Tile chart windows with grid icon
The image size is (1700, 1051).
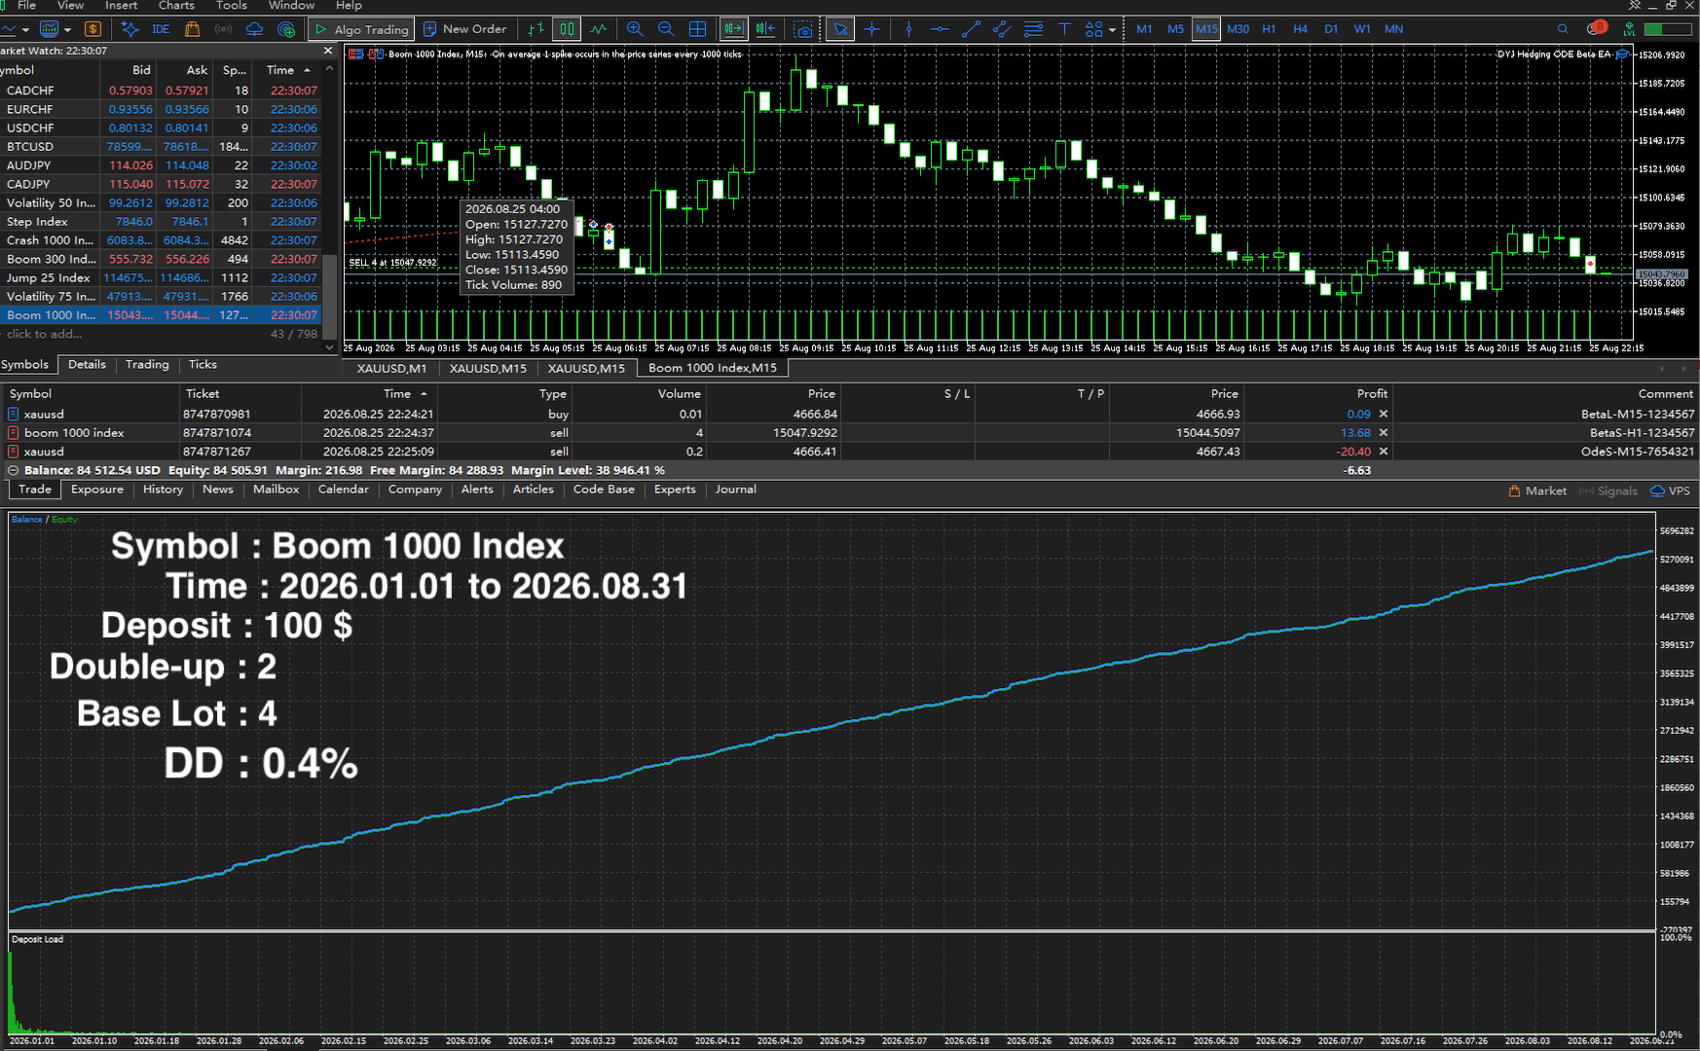pyautogui.click(x=697, y=29)
